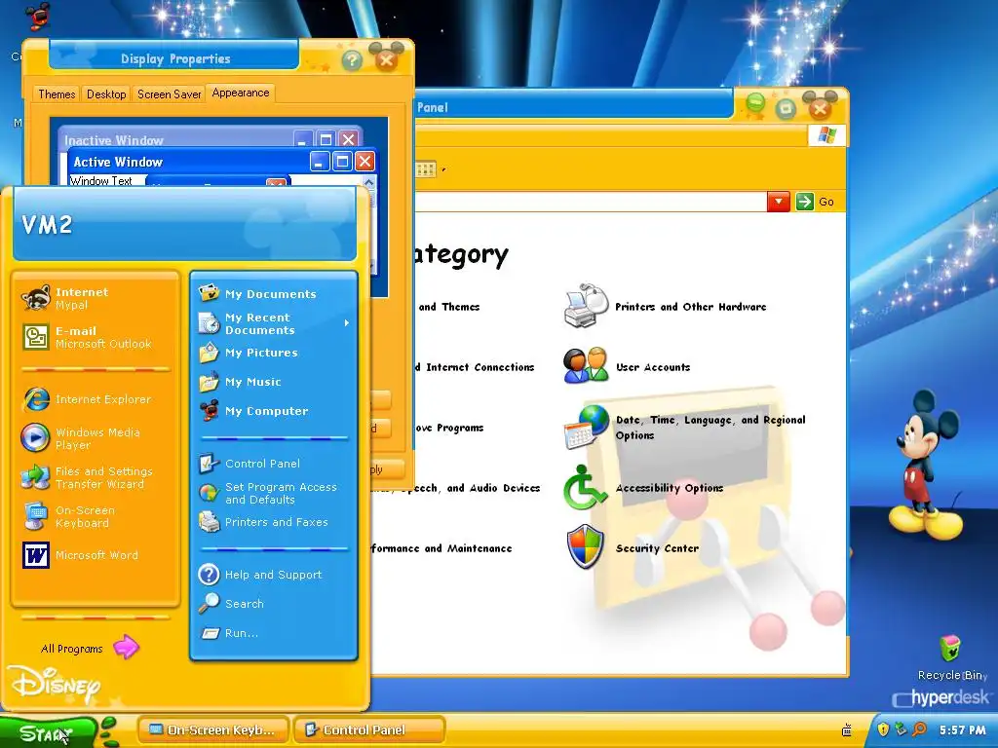Open Search from Start menu

[274, 604]
